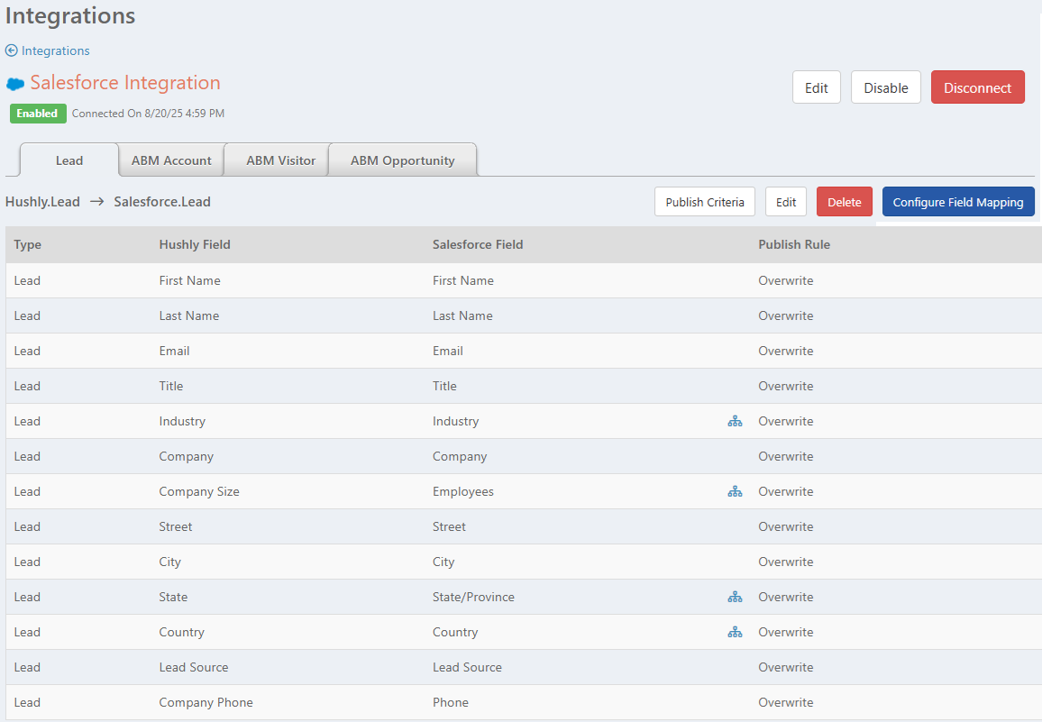Screen dimensions: 1042x722
Task: Select the Hushly Field cell 'Street'
Action: (x=176, y=526)
